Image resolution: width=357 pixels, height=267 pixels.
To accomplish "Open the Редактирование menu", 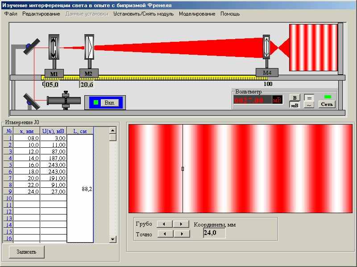I will tap(41, 14).
